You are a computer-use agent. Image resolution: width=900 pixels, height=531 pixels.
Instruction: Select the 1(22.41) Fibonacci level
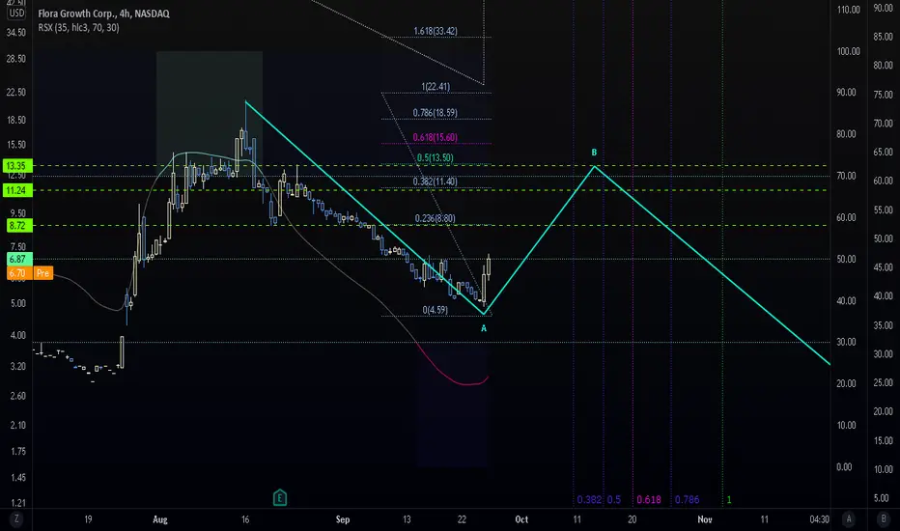[x=436, y=87]
